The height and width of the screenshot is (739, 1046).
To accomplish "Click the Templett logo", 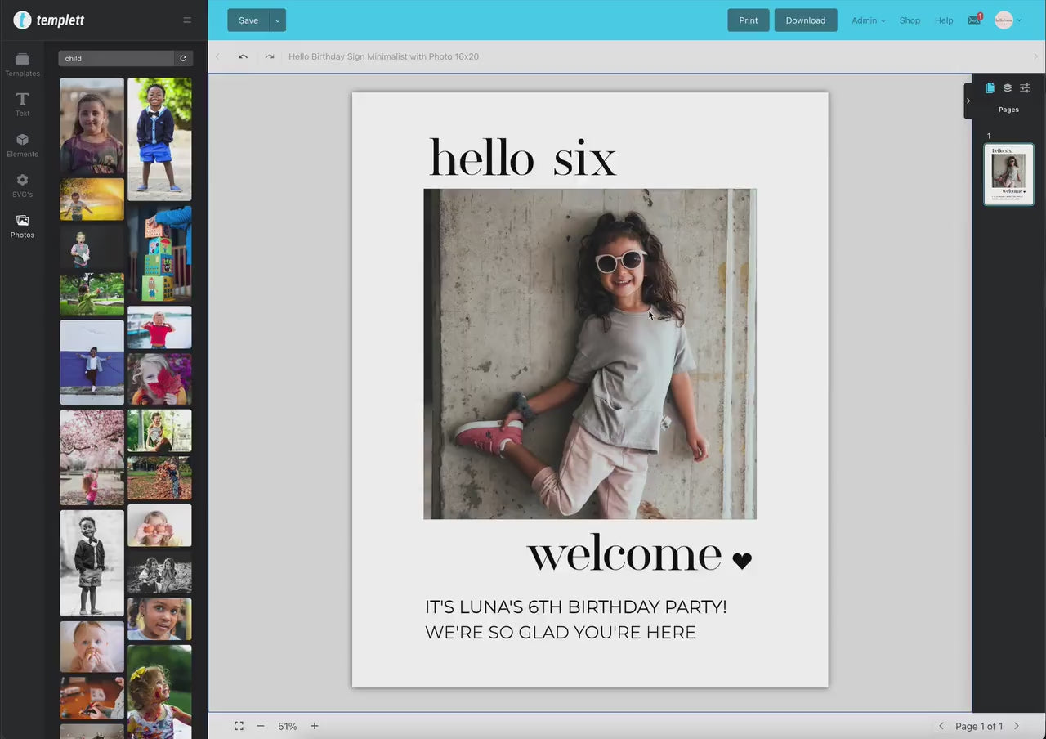I will pyautogui.click(x=49, y=20).
